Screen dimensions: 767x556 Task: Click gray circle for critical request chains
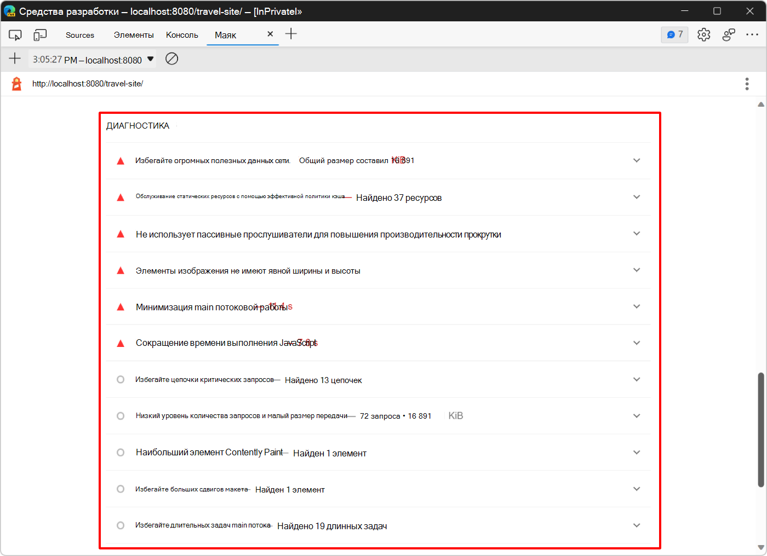click(121, 379)
